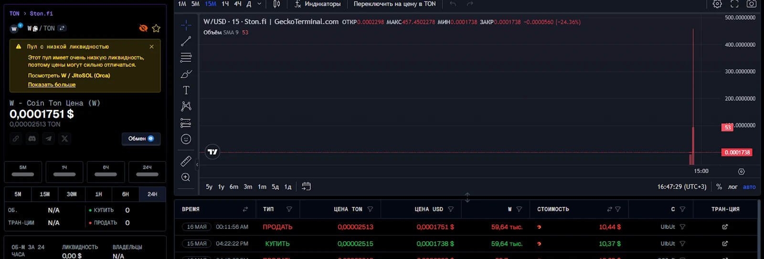
Task: Undo the last chart action
Action: 453,4
